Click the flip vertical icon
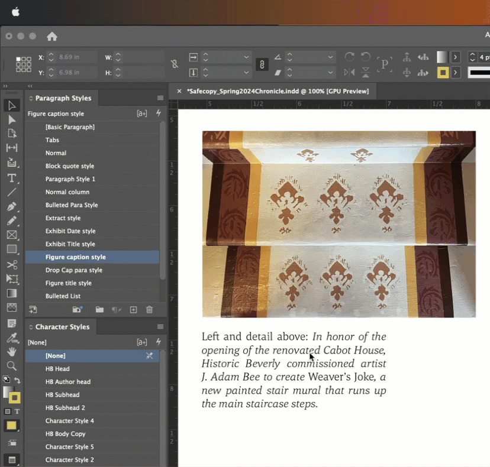 pyautogui.click(x=365, y=73)
